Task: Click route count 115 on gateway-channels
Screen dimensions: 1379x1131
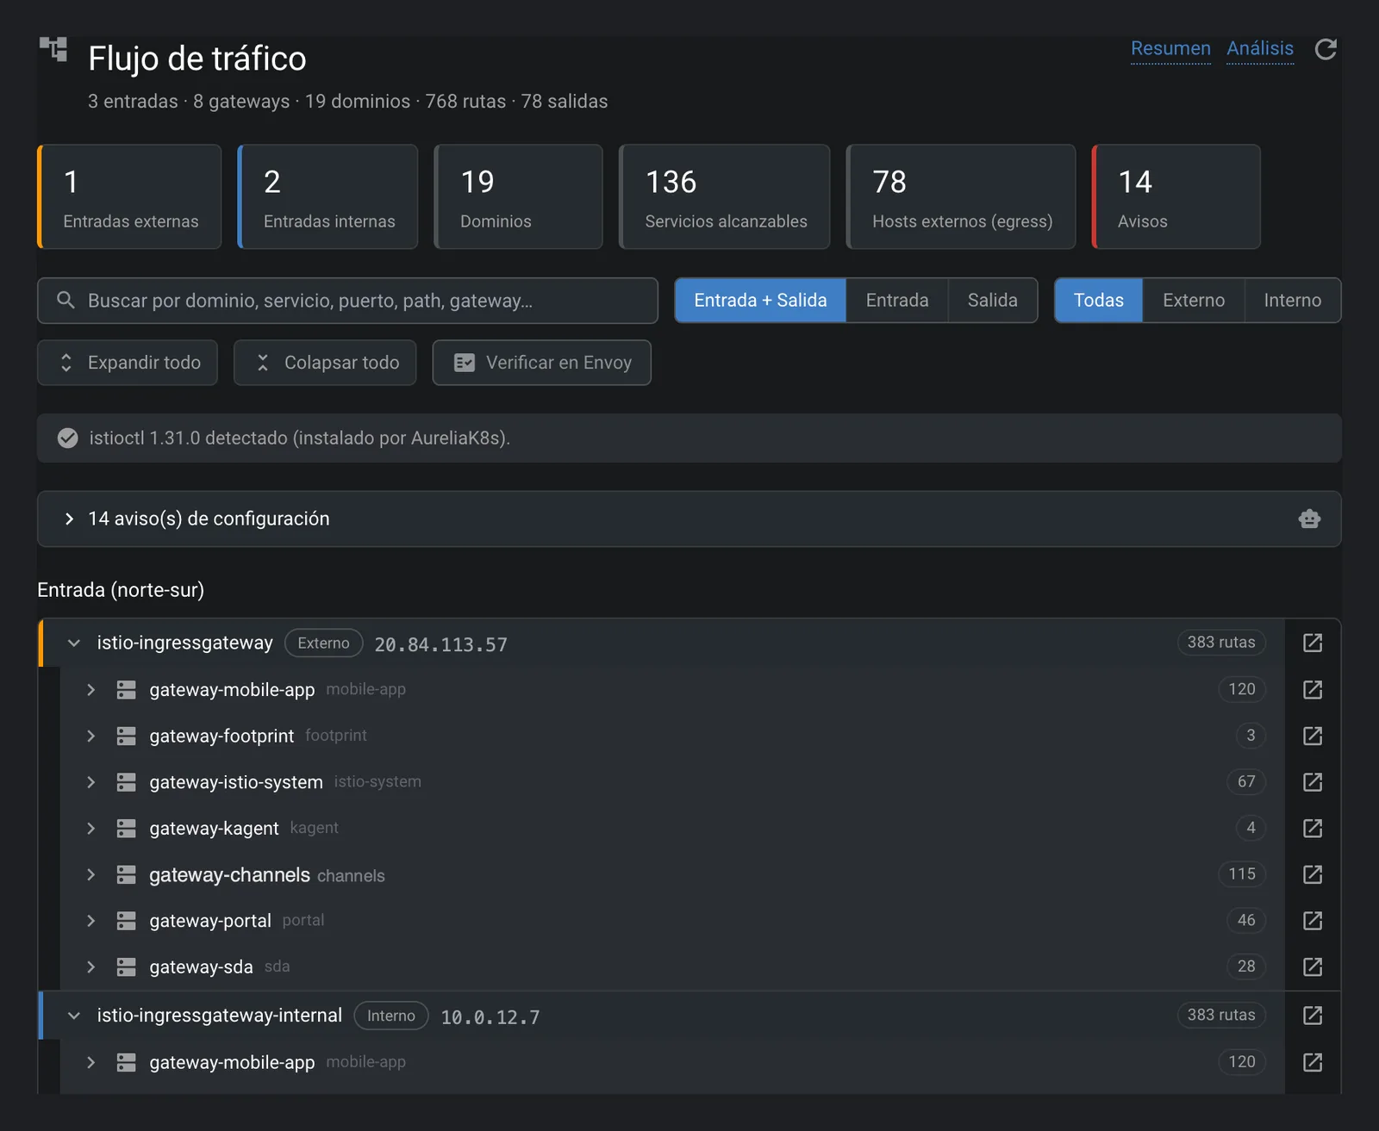Action: tap(1242, 874)
